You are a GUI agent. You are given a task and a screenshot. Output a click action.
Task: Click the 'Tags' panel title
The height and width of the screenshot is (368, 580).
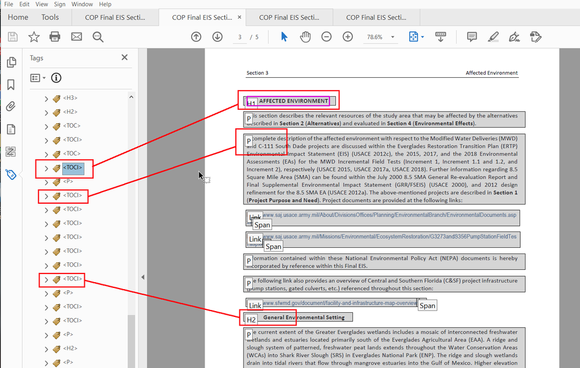(36, 58)
